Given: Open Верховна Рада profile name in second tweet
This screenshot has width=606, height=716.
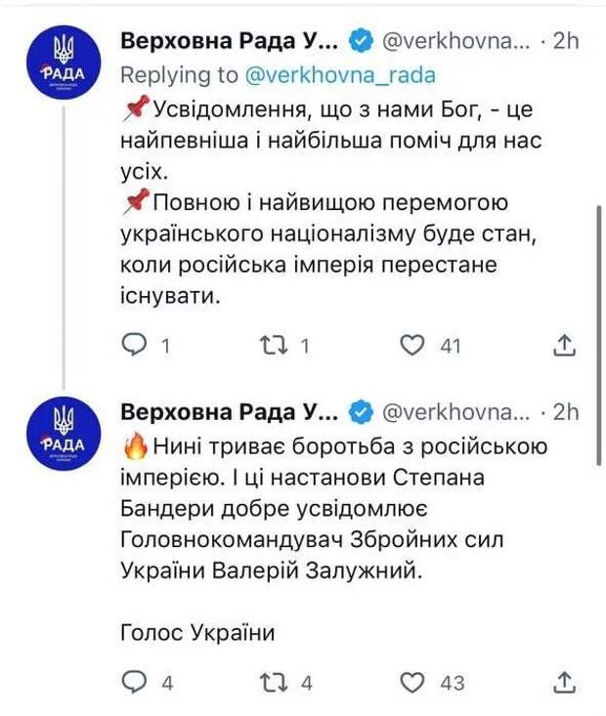Looking at the screenshot, I should point(230,413).
